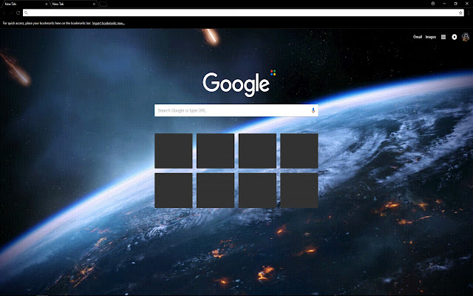The width and height of the screenshot is (473, 296).
Task: Open the fourth tile in the bottom row
Action: 299,190
